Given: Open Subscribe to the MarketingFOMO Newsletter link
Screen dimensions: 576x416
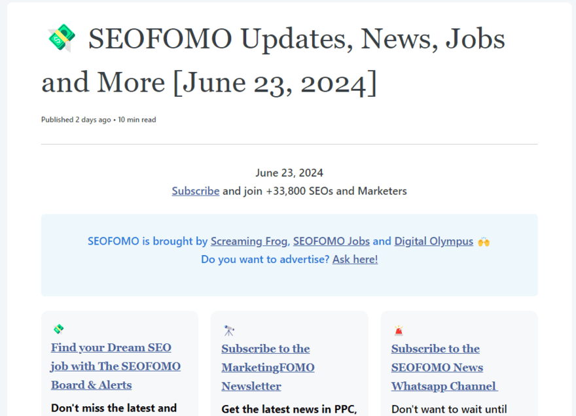Looking at the screenshot, I should tap(268, 368).
